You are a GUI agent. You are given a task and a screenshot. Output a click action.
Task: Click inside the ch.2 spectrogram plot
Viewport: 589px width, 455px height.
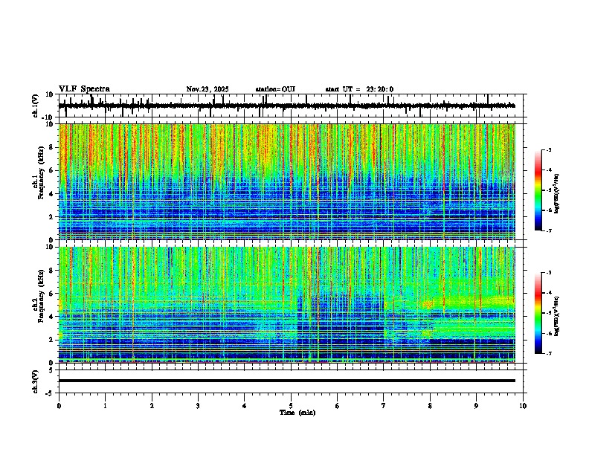click(x=287, y=305)
